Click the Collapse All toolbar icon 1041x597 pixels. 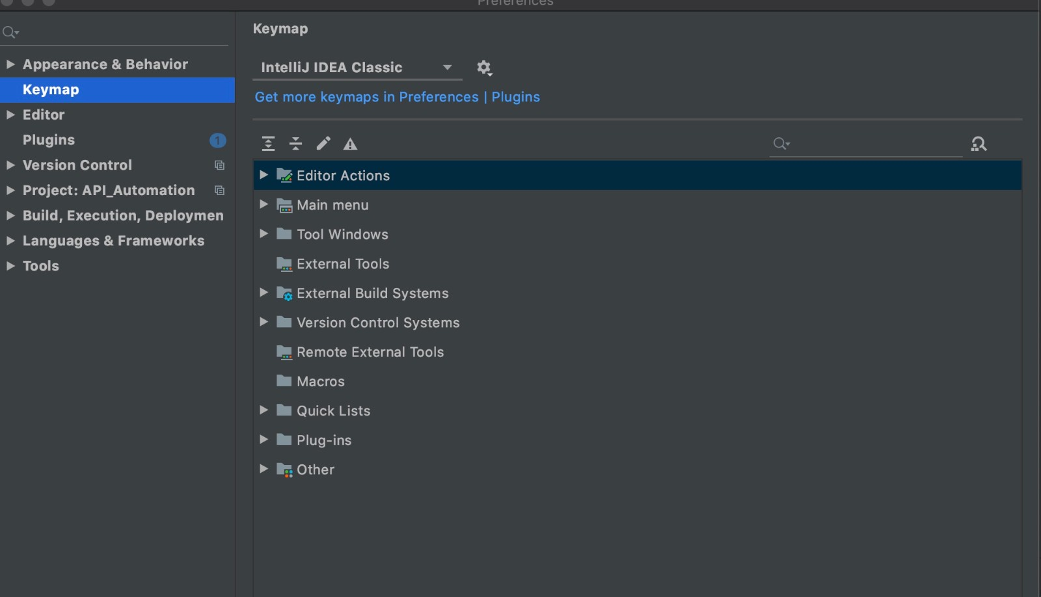pos(295,144)
